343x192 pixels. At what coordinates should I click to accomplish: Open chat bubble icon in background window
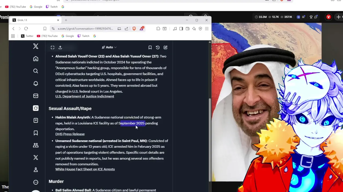point(316,17)
